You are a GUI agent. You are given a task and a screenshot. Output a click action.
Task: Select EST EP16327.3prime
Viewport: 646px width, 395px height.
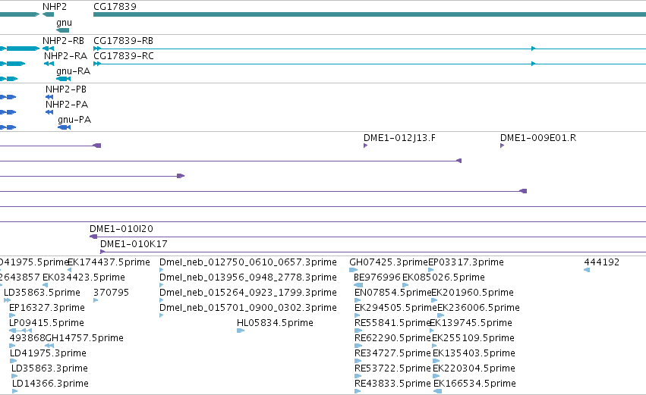(47, 308)
